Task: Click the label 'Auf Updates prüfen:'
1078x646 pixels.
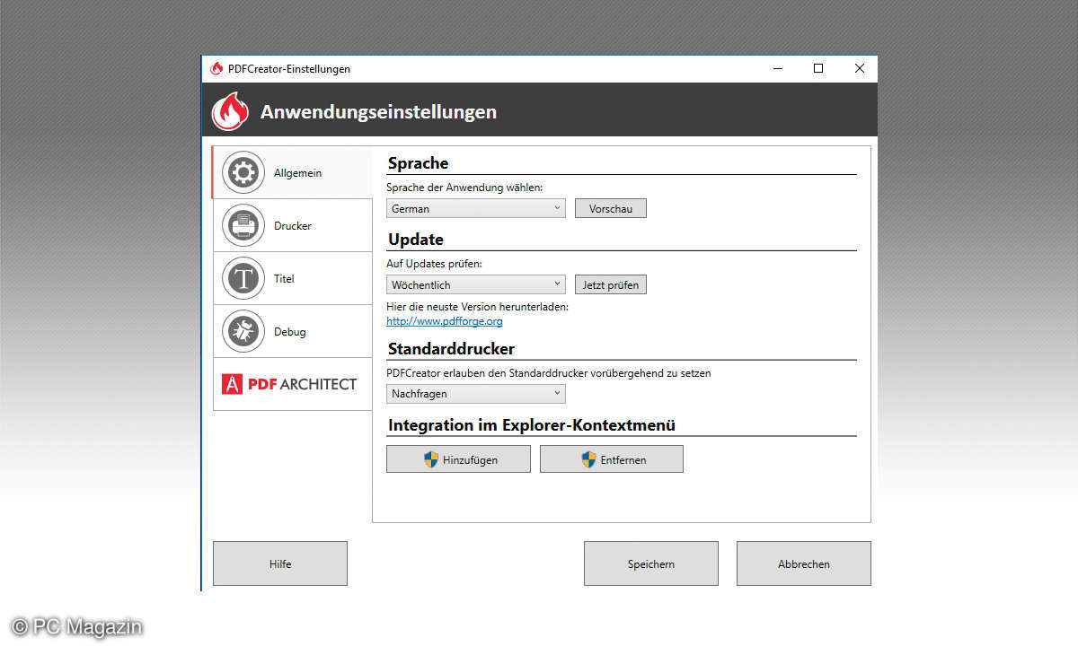Action: coord(435,264)
